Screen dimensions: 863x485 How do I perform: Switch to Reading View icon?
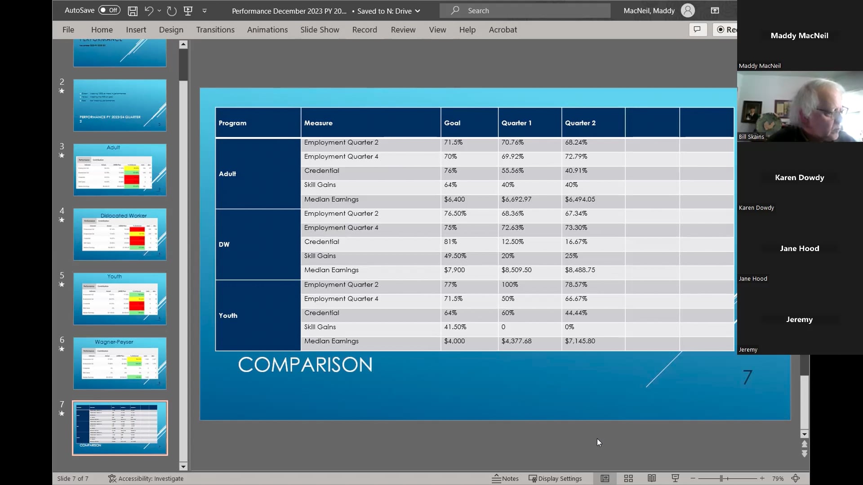tap(652, 479)
